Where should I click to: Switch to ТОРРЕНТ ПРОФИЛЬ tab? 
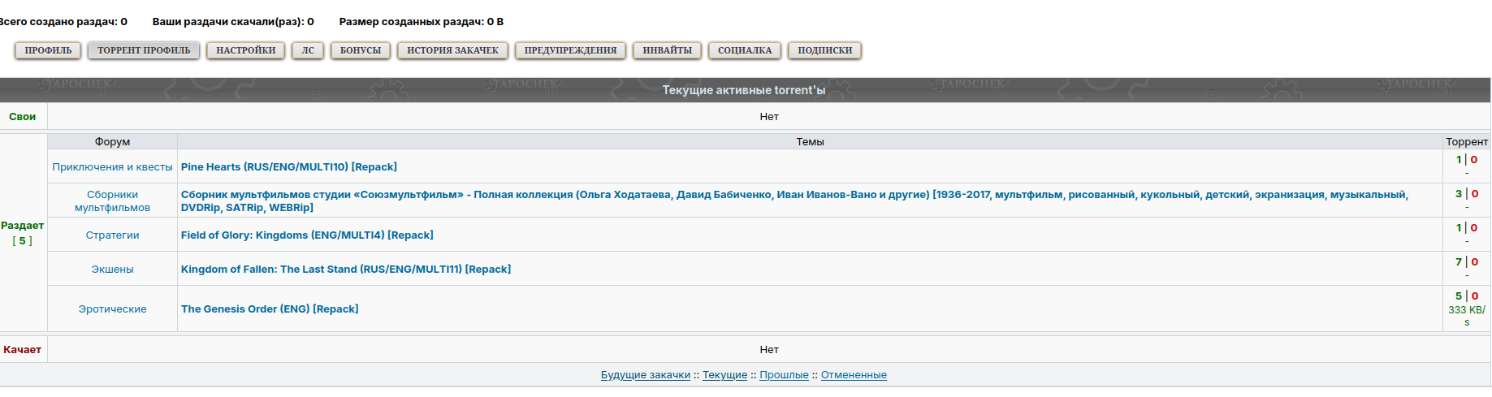(144, 50)
